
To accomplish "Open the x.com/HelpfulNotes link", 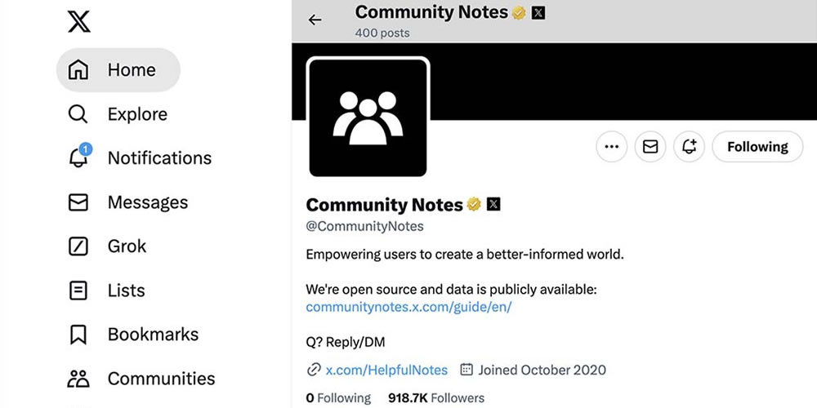I will point(386,370).
